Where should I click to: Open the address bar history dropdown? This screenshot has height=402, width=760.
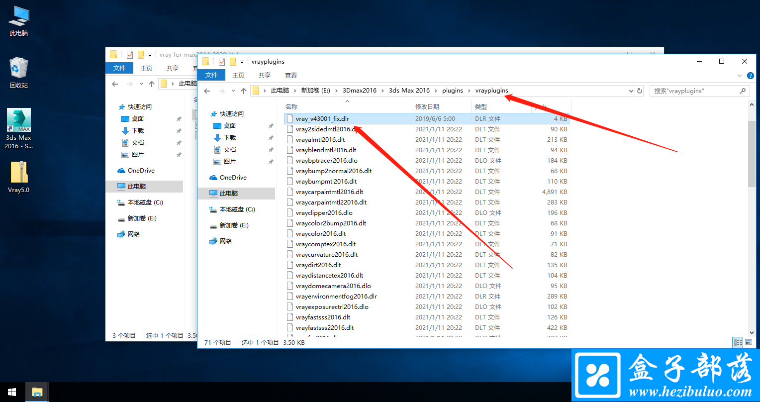tap(631, 91)
